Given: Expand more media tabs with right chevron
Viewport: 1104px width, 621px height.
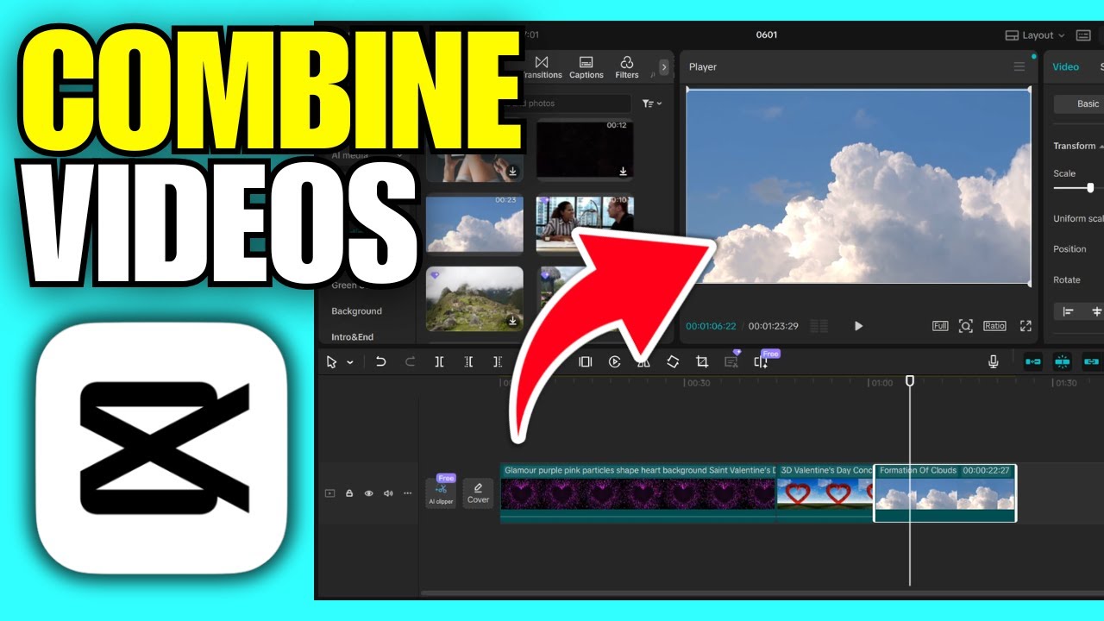Looking at the screenshot, I should pos(663,66).
